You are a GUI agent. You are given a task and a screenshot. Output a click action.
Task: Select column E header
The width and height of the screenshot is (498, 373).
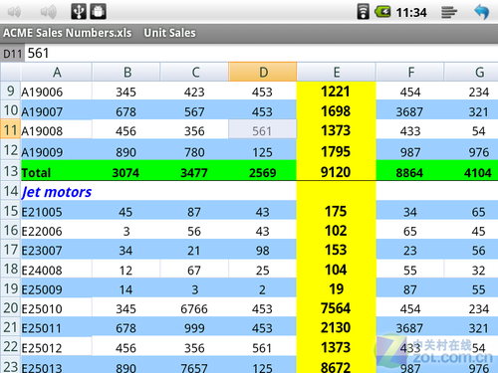point(337,72)
